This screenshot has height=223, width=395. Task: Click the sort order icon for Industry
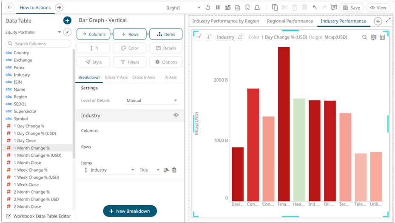point(166,170)
